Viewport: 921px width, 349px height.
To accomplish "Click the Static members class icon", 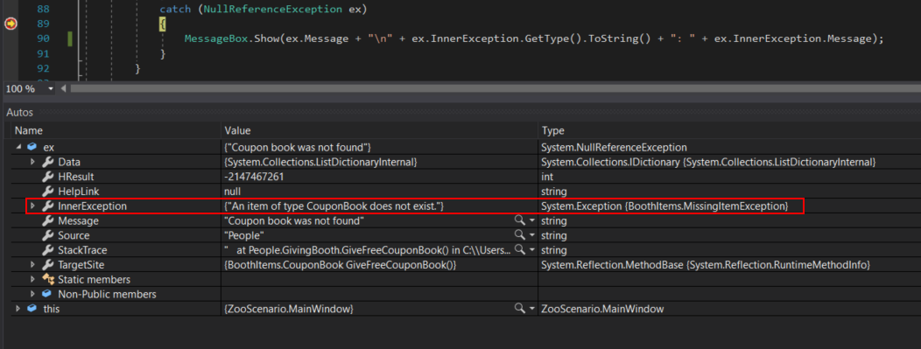I will click(x=48, y=280).
